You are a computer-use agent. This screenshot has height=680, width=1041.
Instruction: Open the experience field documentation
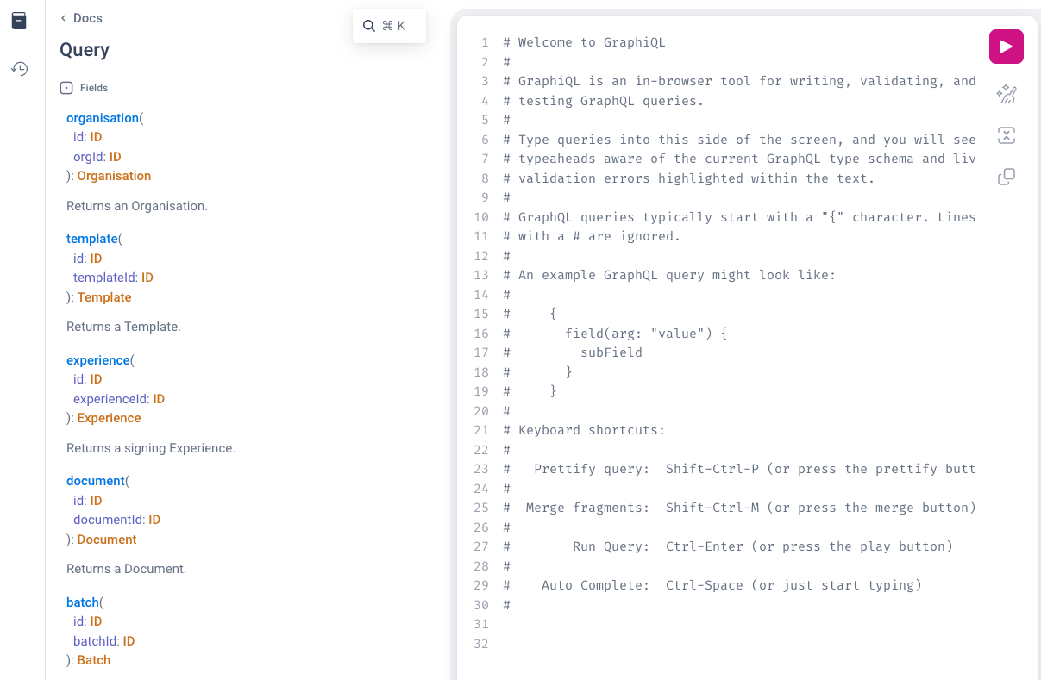pyautogui.click(x=97, y=359)
